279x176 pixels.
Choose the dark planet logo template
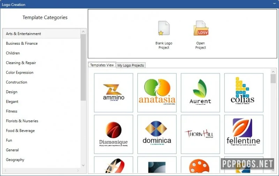click(x=157, y=165)
